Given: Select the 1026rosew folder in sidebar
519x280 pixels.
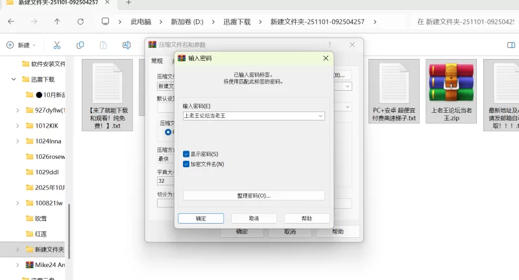Looking at the screenshot, I should (45, 157).
